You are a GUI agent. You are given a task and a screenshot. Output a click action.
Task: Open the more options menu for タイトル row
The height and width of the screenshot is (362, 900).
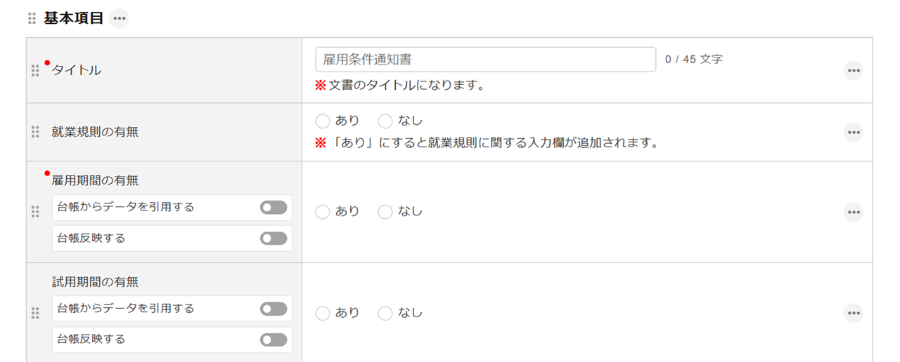pos(854,70)
